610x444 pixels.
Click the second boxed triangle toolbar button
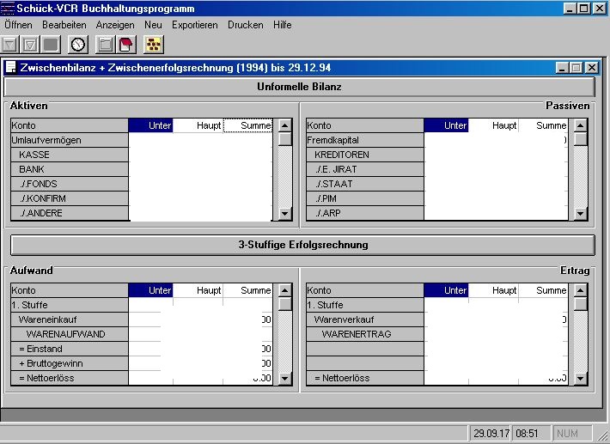click(30, 44)
